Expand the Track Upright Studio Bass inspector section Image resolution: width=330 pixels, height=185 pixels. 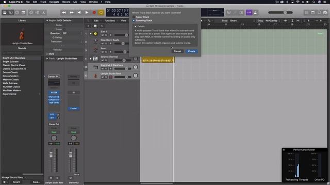(x=47, y=59)
